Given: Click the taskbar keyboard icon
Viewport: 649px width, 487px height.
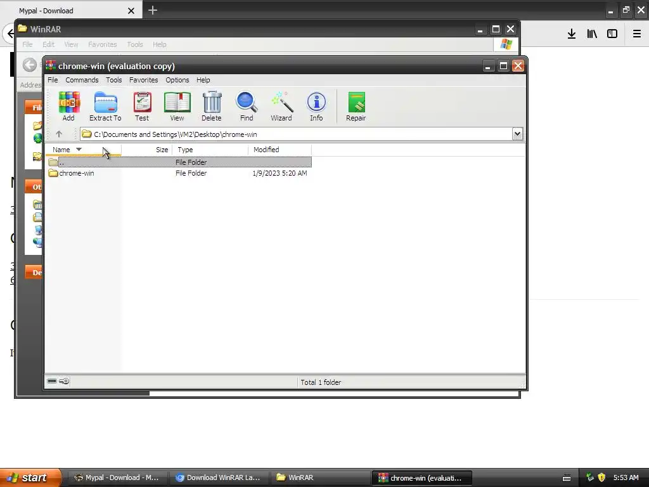Looking at the screenshot, I should 567,478.
